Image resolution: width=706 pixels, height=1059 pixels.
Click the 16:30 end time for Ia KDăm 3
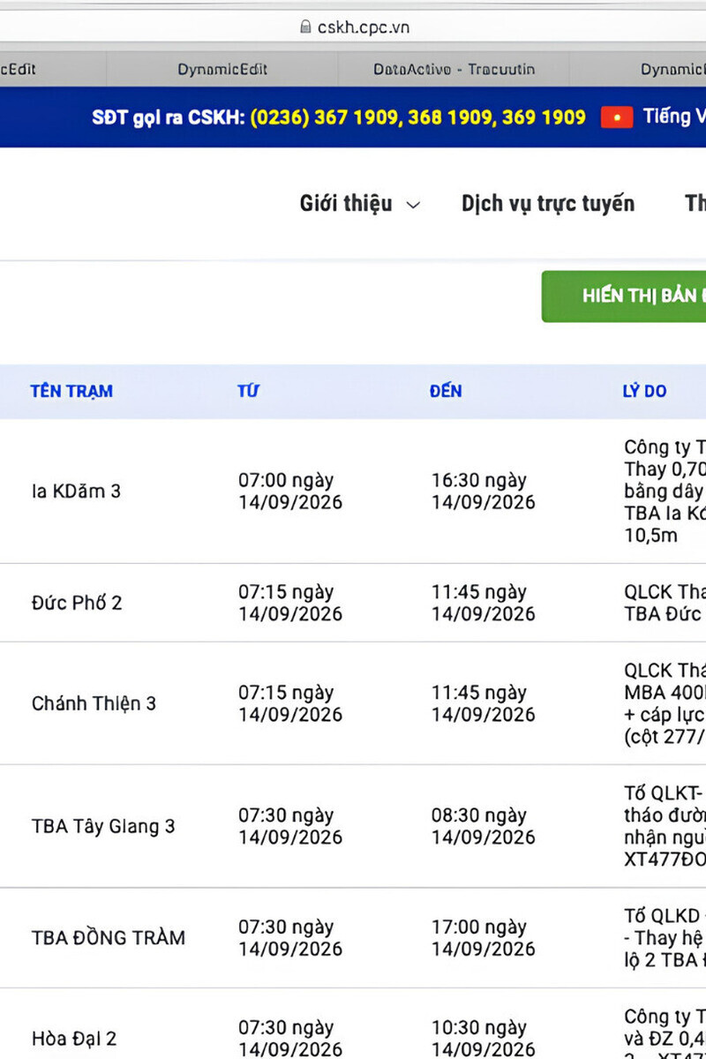[x=484, y=492]
